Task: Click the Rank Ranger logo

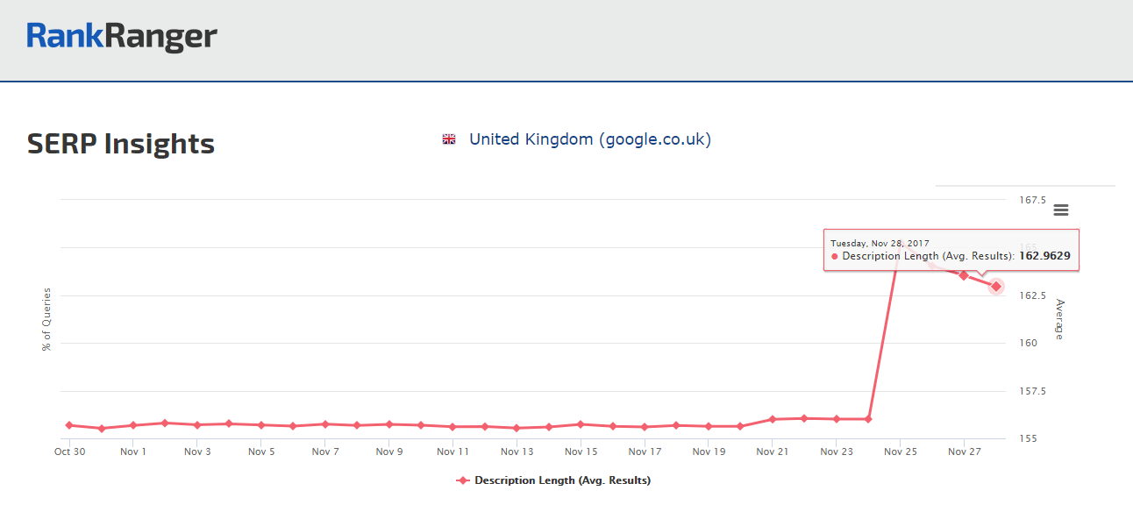Action: (x=122, y=36)
